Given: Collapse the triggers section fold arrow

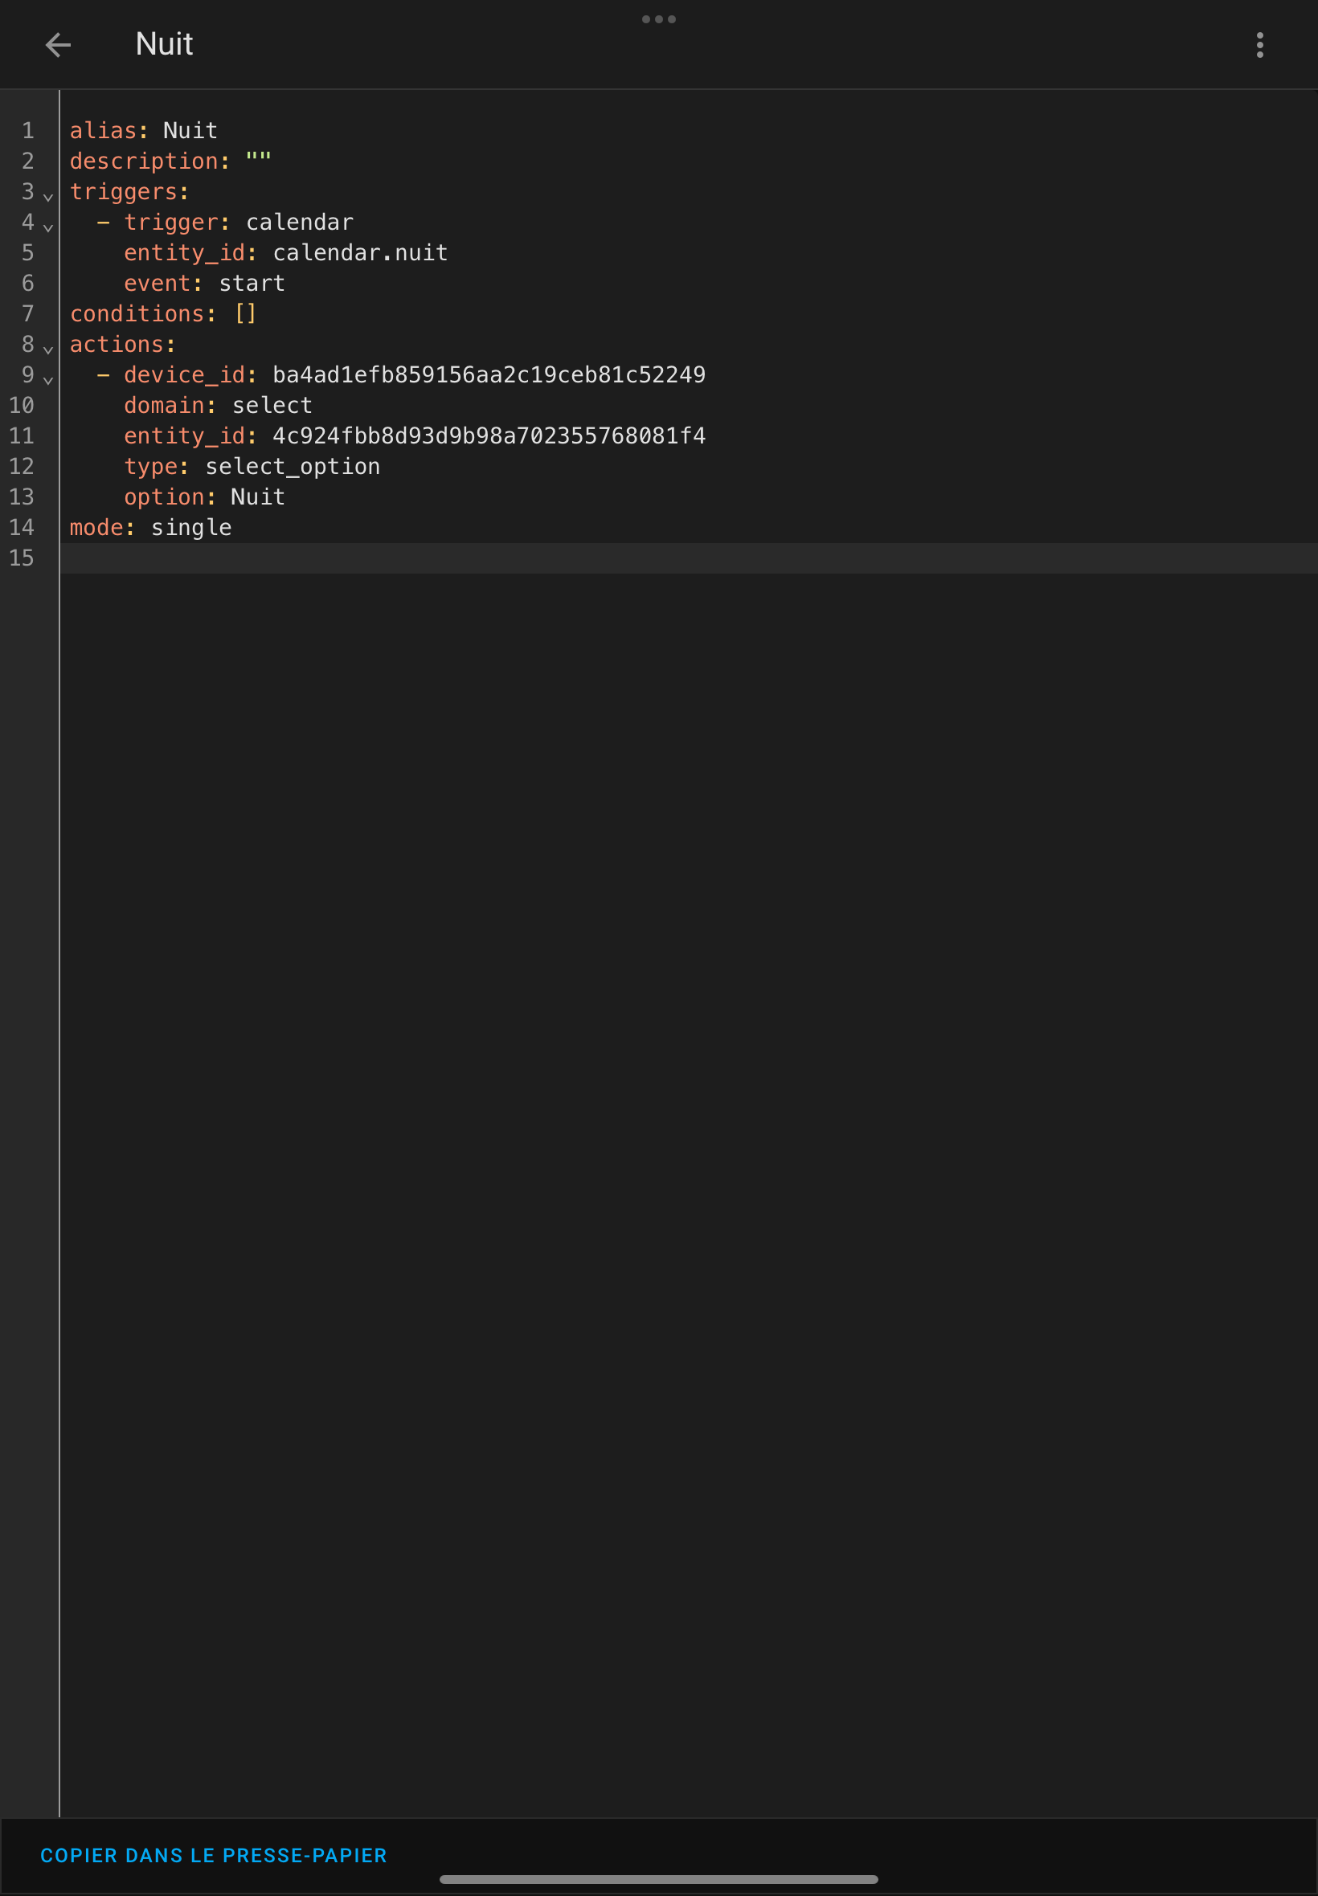Looking at the screenshot, I should [48, 197].
